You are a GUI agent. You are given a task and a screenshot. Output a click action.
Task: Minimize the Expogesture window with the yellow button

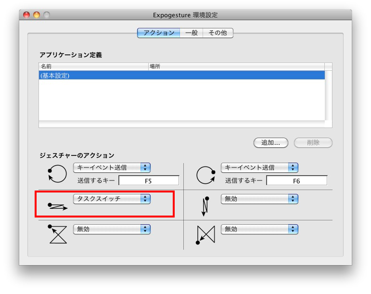(x=37, y=15)
